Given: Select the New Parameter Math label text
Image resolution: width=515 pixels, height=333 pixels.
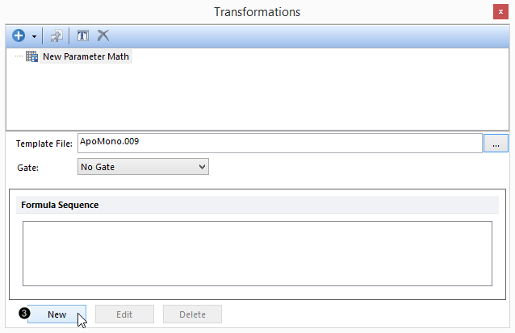Looking at the screenshot, I should [86, 57].
